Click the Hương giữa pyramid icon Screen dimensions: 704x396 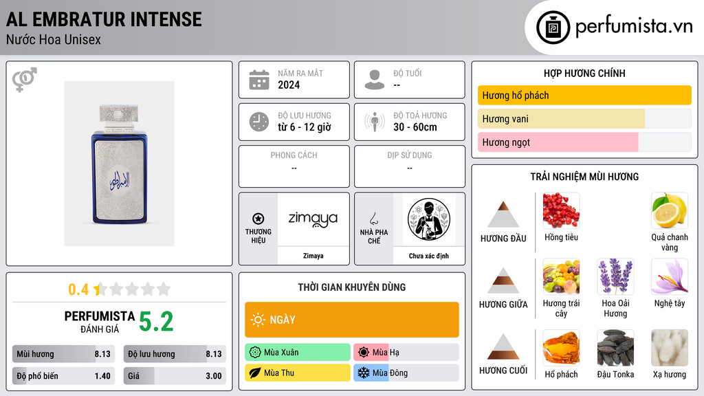coord(503,280)
